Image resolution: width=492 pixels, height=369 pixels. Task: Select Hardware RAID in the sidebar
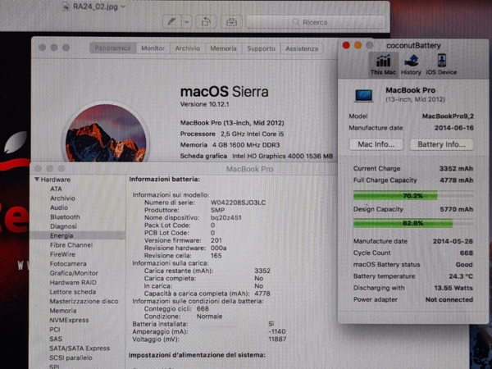[73, 282]
